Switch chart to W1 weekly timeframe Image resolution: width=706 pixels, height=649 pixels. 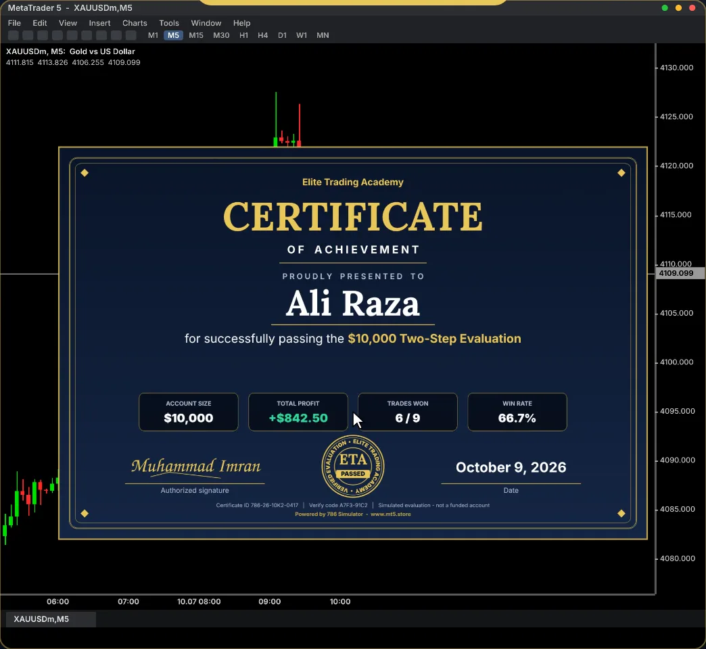pos(302,35)
